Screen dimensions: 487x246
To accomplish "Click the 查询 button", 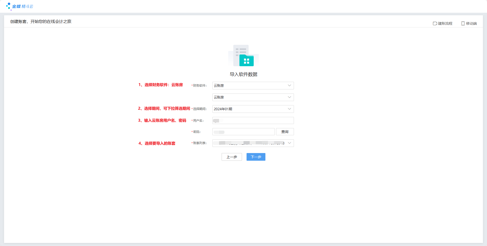I will tap(285, 132).
